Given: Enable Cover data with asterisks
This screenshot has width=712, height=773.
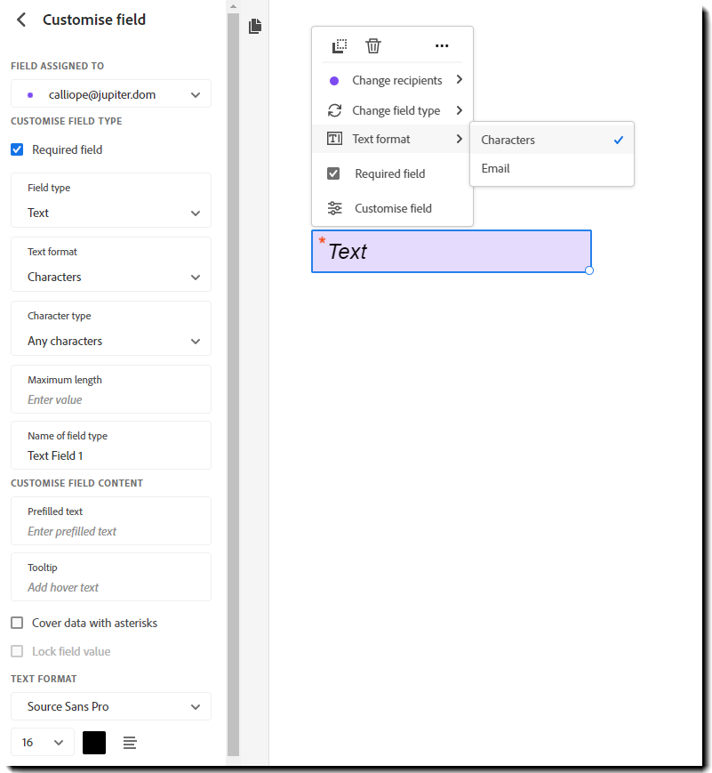Looking at the screenshot, I should tap(17, 623).
